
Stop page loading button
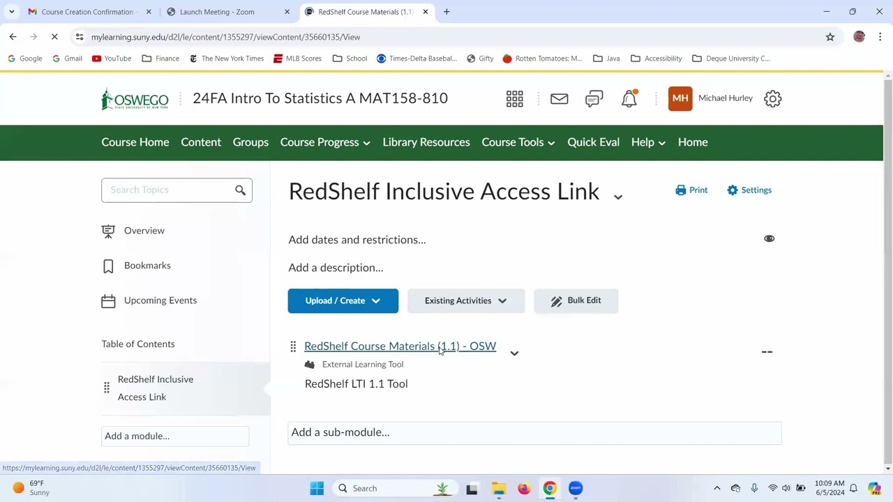(x=54, y=37)
